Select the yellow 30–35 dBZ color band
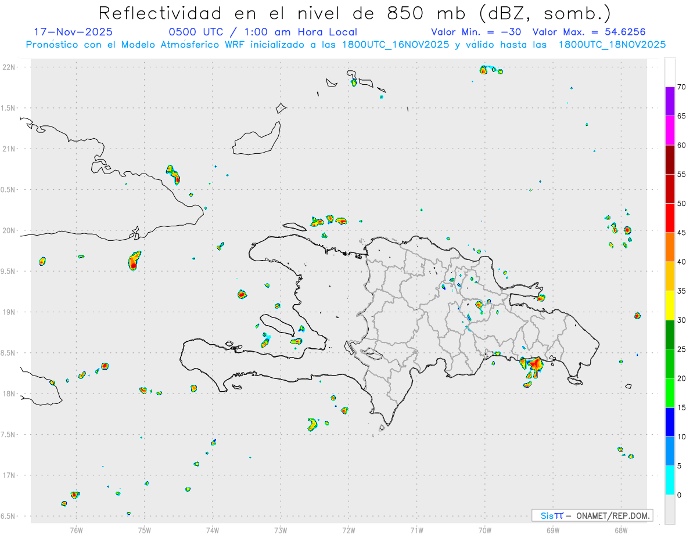The image size is (697, 538). tap(670, 305)
